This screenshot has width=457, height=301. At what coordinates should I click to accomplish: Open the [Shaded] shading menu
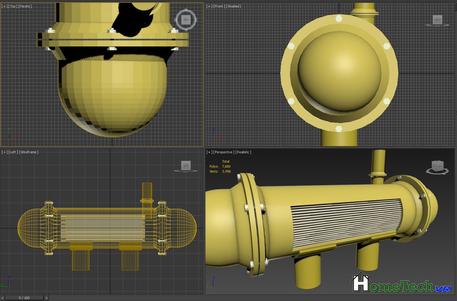pos(233,6)
